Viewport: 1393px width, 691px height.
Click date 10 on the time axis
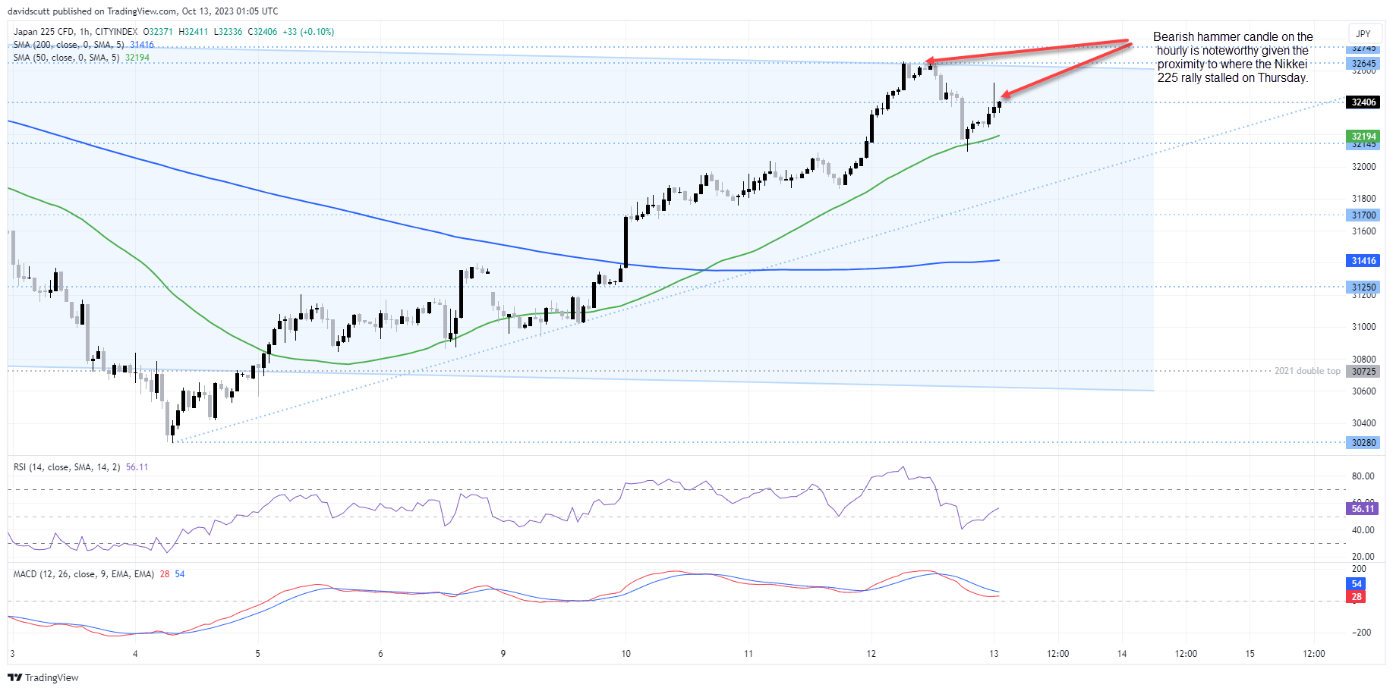pos(626,654)
